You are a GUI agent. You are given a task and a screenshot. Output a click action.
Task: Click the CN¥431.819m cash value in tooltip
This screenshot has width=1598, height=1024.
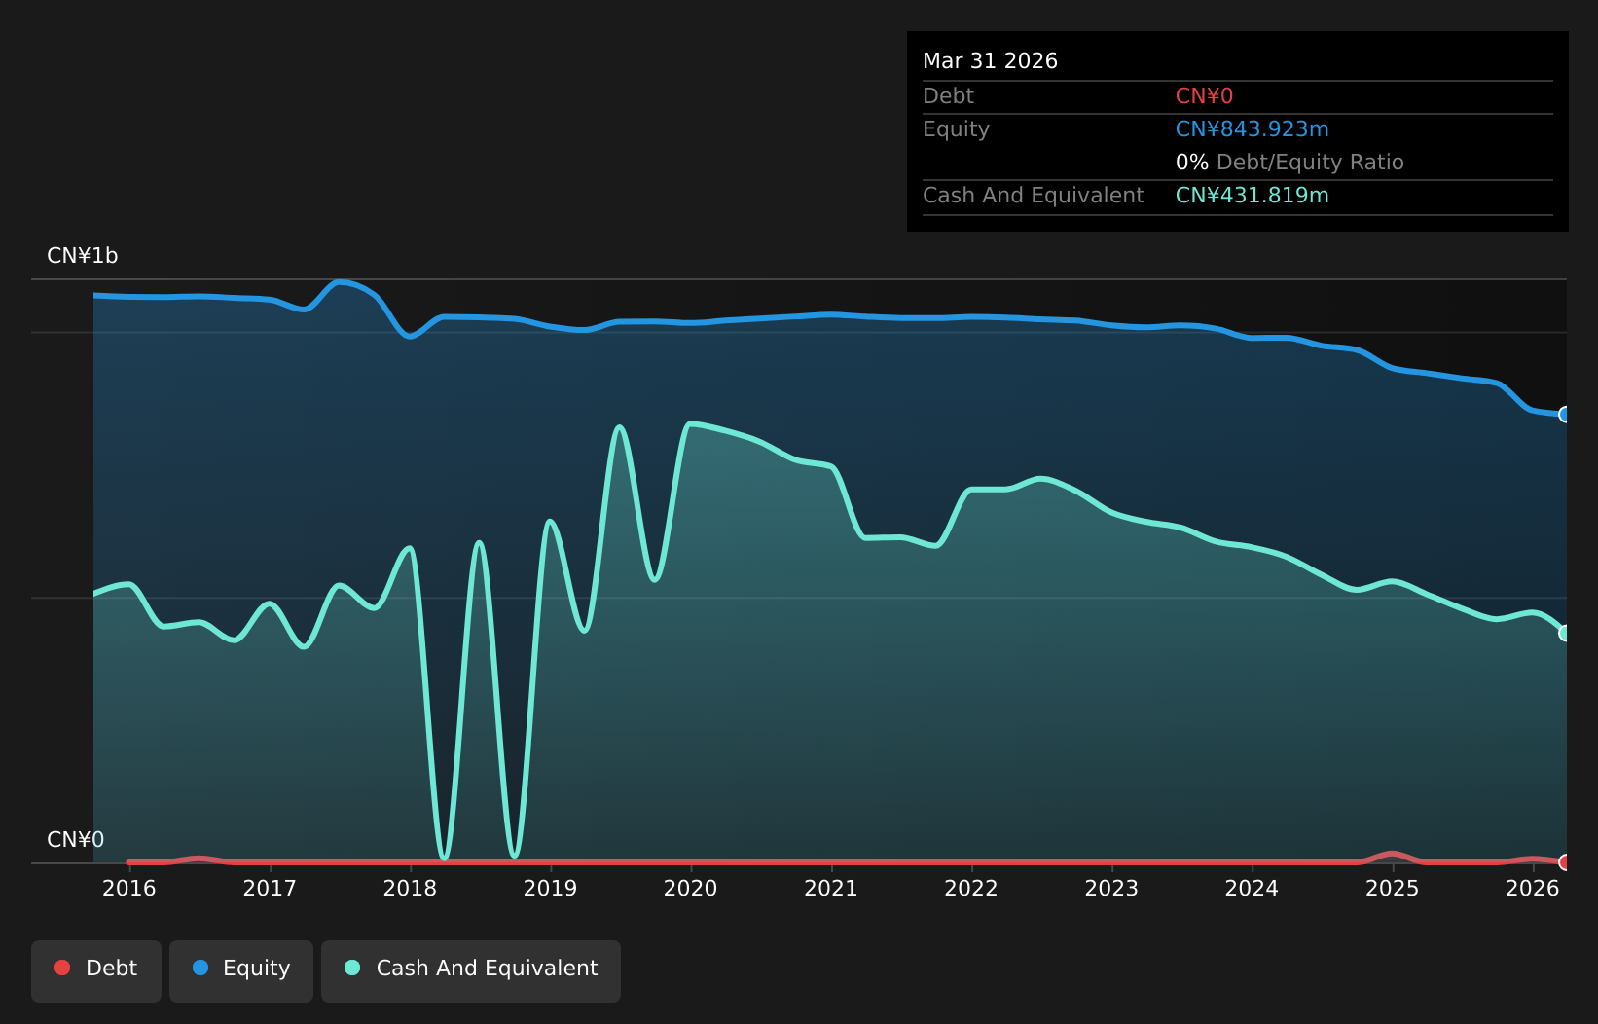click(1253, 196)
